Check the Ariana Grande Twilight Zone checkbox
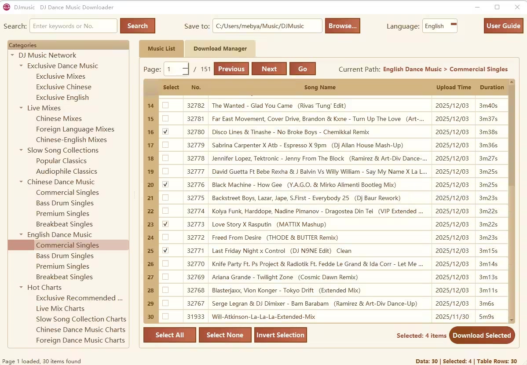The height and width of the screenshot is (365, 527). pos(165,277)
